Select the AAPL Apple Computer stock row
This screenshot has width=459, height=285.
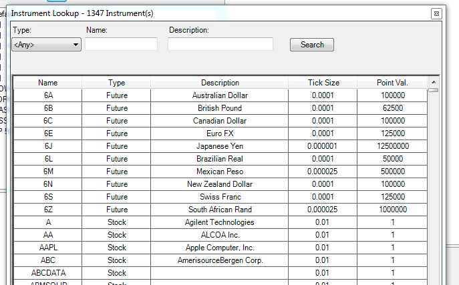(x=220, y=248)
